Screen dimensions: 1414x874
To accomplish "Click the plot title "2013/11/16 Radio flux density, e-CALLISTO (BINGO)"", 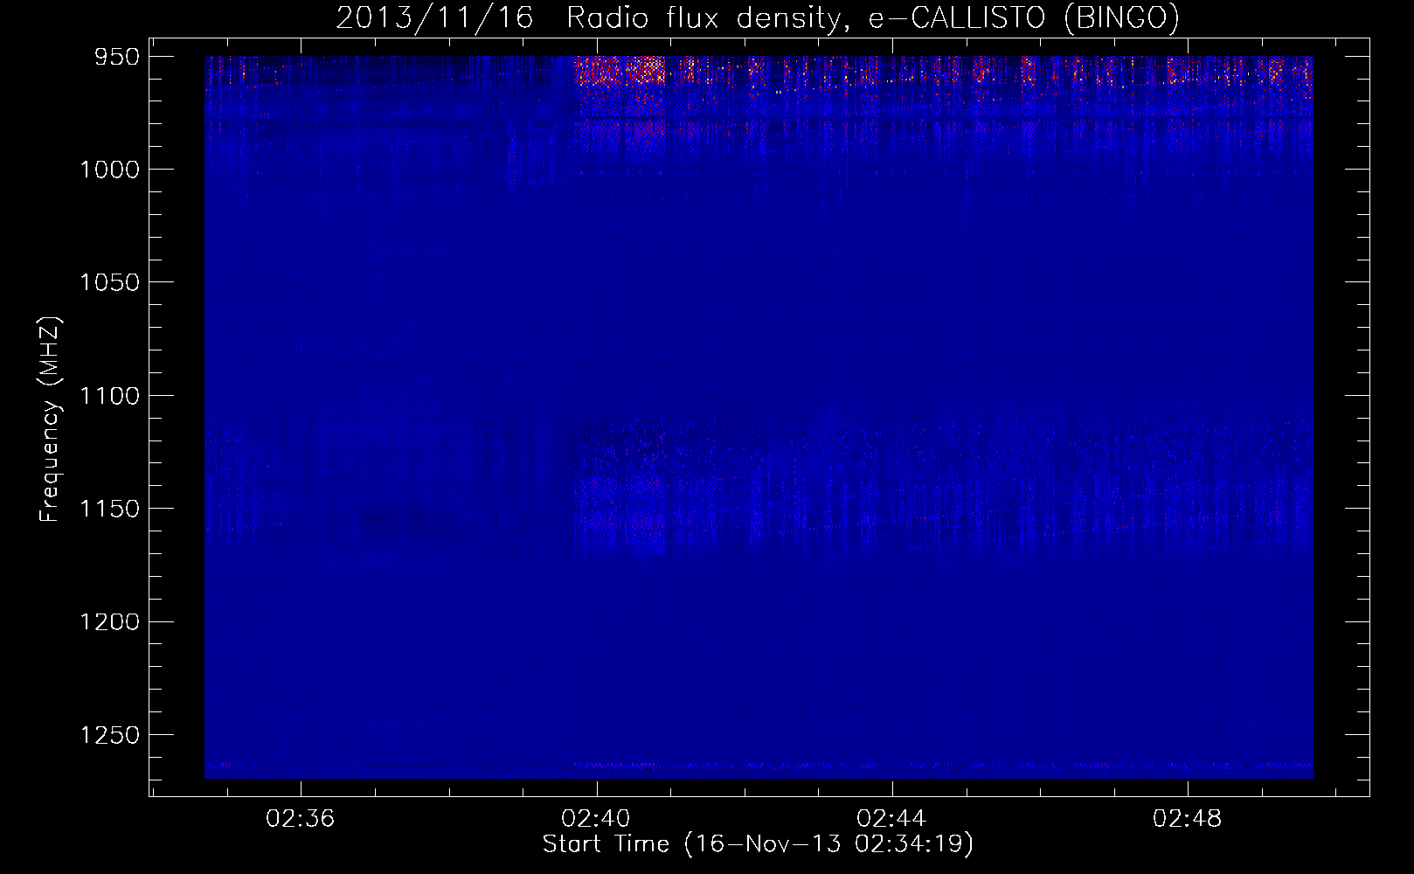I will click(x=758, y=17).
